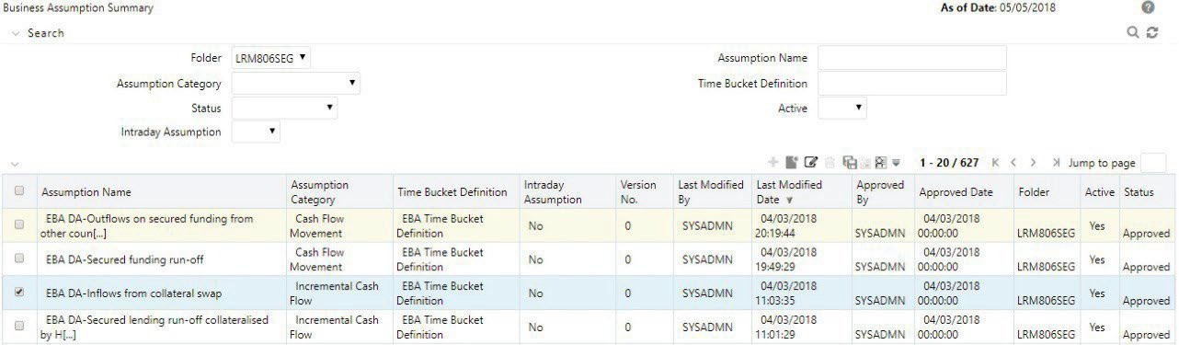The width and height of the screenshot is (1179, 345).
Task: Open the toolbar overflow down-arrow
Action: point(896,164)
